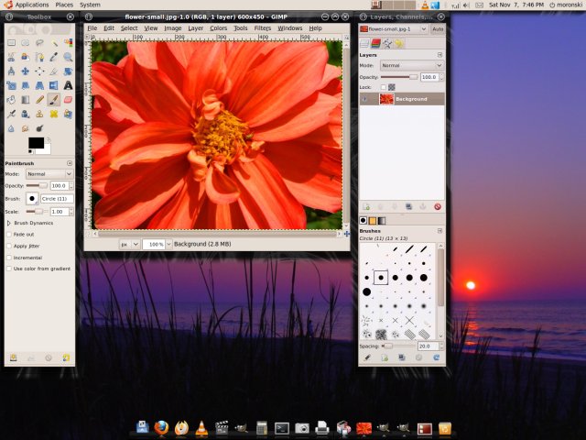
Task: Enable the Apply jitter checkbox
Action: [9, 246]
